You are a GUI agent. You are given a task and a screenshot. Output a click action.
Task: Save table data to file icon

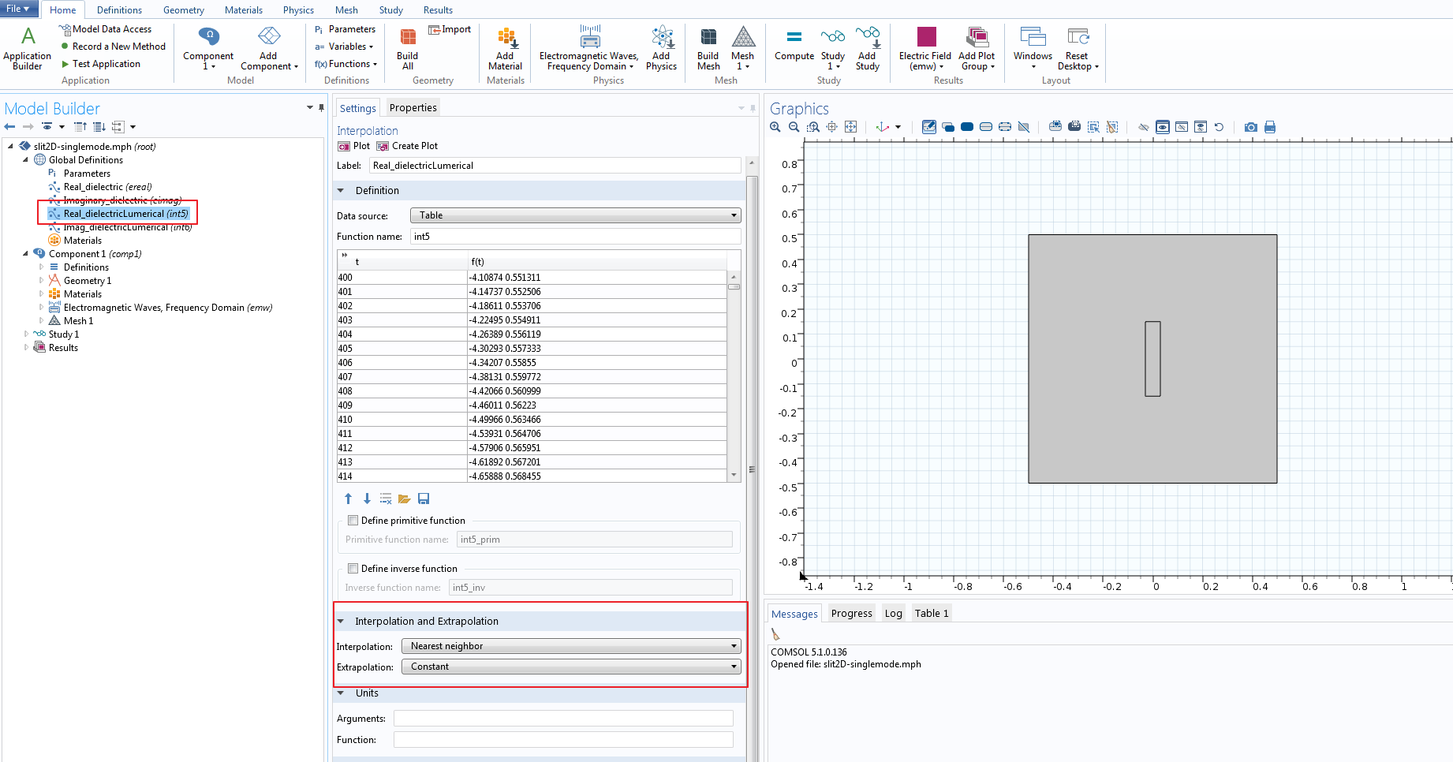pos(424,499)
